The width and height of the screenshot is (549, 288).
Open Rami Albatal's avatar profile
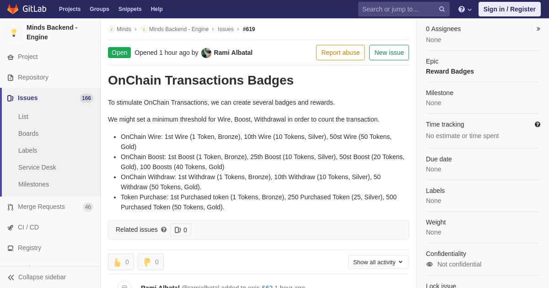click(206, 53)
